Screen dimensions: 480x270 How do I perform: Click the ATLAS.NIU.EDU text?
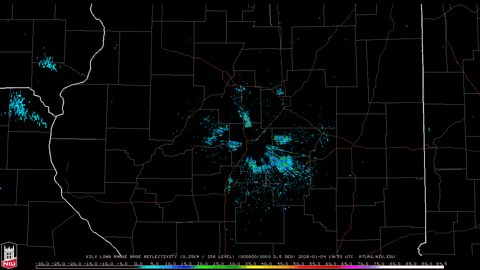click(376, 257)
